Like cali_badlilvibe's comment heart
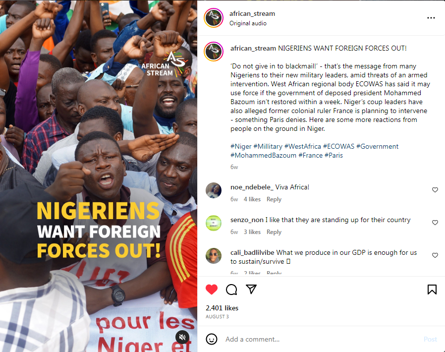445x352 pixels. [435, 255]
